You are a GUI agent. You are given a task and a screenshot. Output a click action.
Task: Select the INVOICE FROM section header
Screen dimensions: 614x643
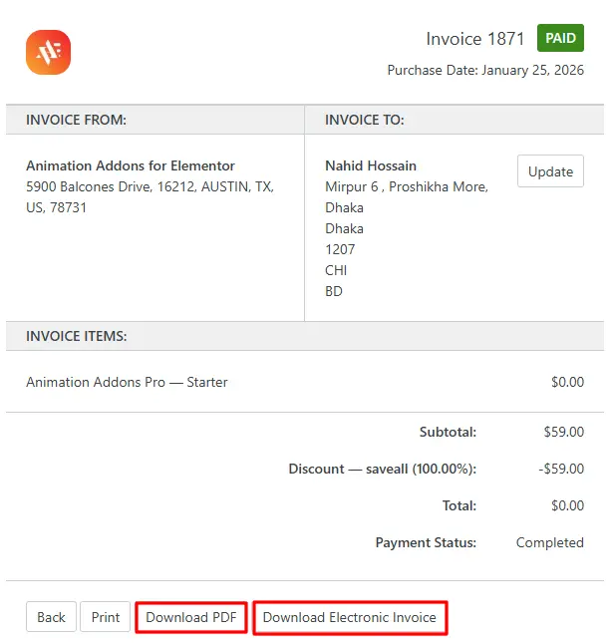[x=76, y=120]
